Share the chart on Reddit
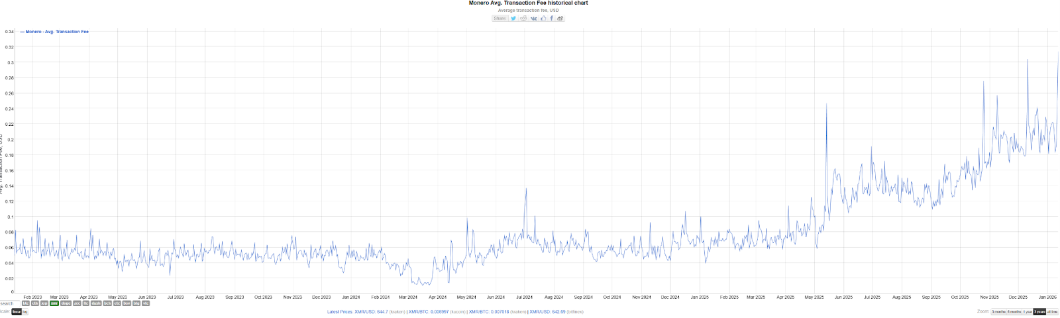Screen dimensions: 1060x318 (523, 19)
